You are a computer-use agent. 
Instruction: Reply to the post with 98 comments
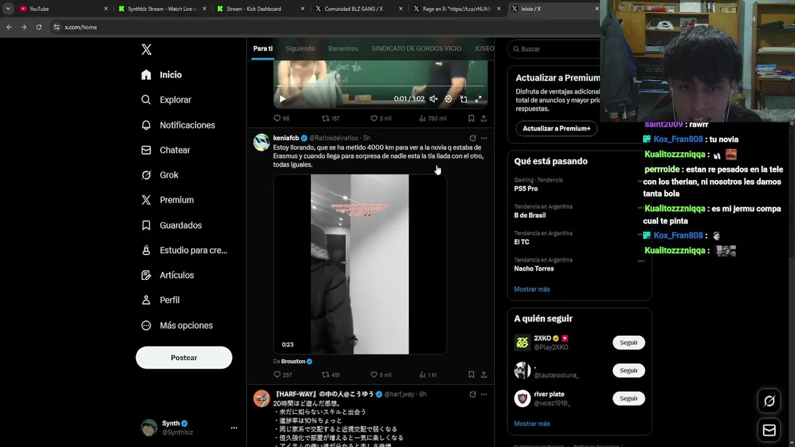[281, 118]
